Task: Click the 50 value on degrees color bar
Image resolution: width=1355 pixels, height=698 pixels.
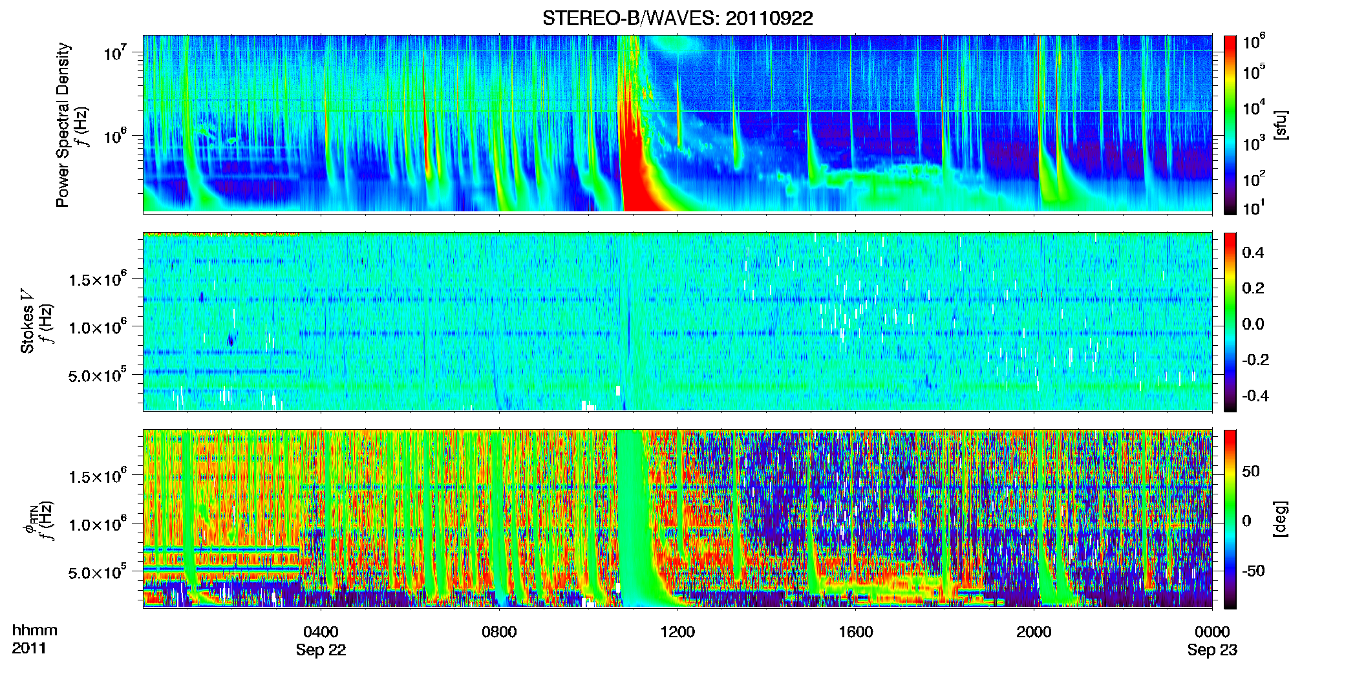Action: [x=1250, y=471]
